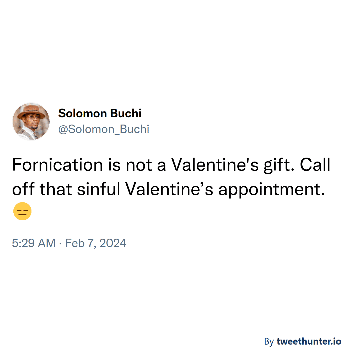Click the word "appointment" in the tweet
The width and height of the screenshot is (354, 354).
click(271, 190)
